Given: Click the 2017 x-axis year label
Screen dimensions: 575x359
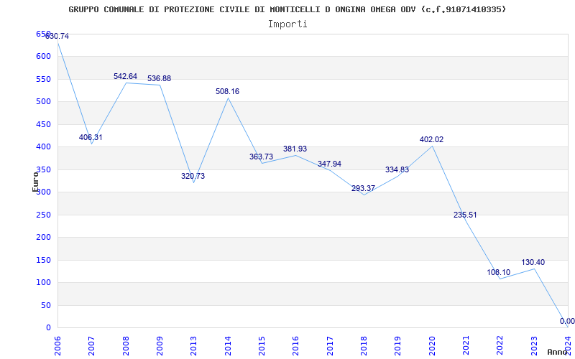Looking at the screenshot, I should pyautogui.click(x=330, y=346).
